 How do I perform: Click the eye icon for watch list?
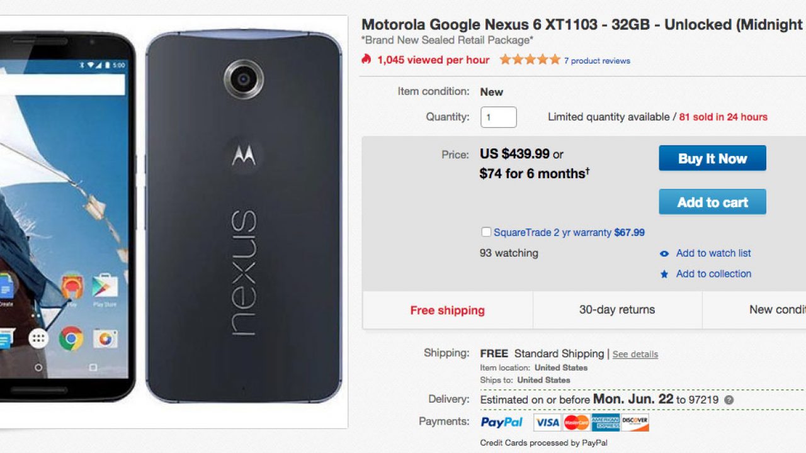[664, 254]
